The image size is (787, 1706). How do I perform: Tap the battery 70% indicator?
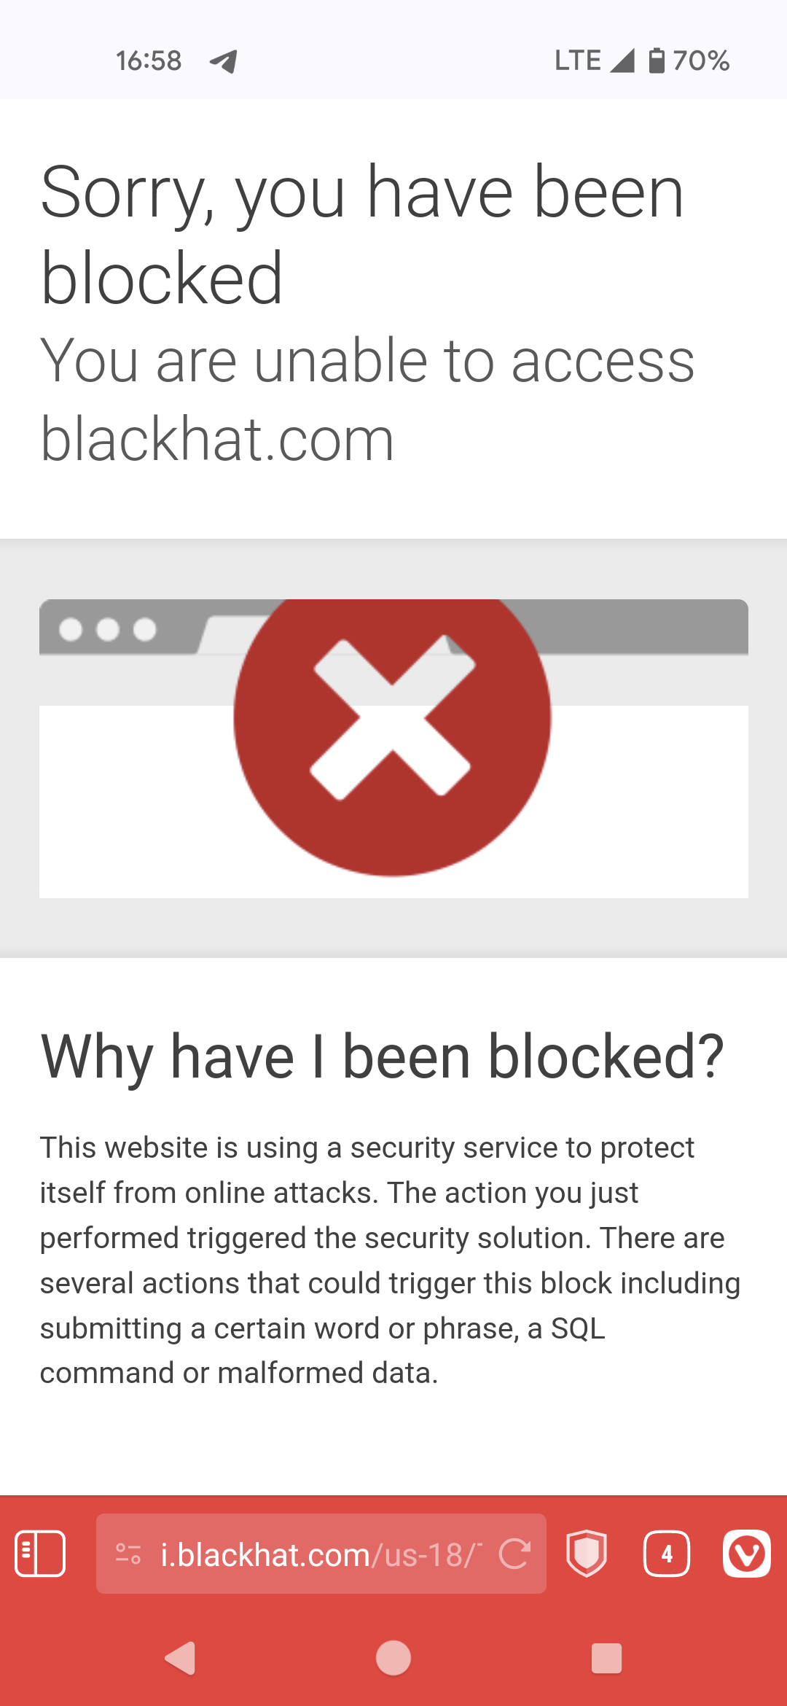(x=689, y=61)
